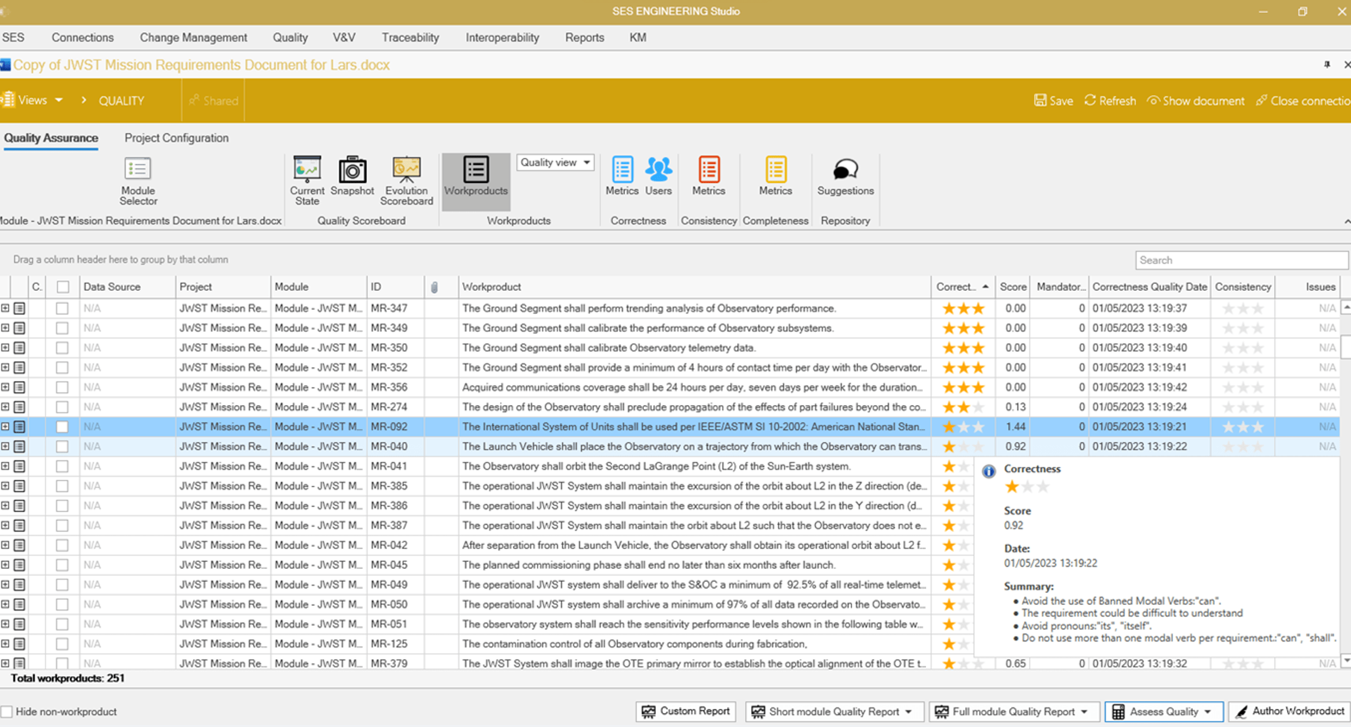
Task: Open the Change Management menu
Action: click(x=193, y=38)
